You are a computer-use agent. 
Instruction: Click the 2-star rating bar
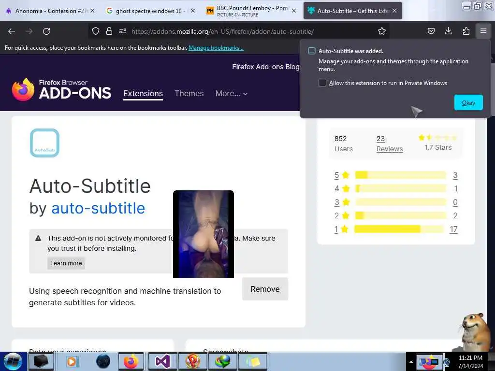401,215
